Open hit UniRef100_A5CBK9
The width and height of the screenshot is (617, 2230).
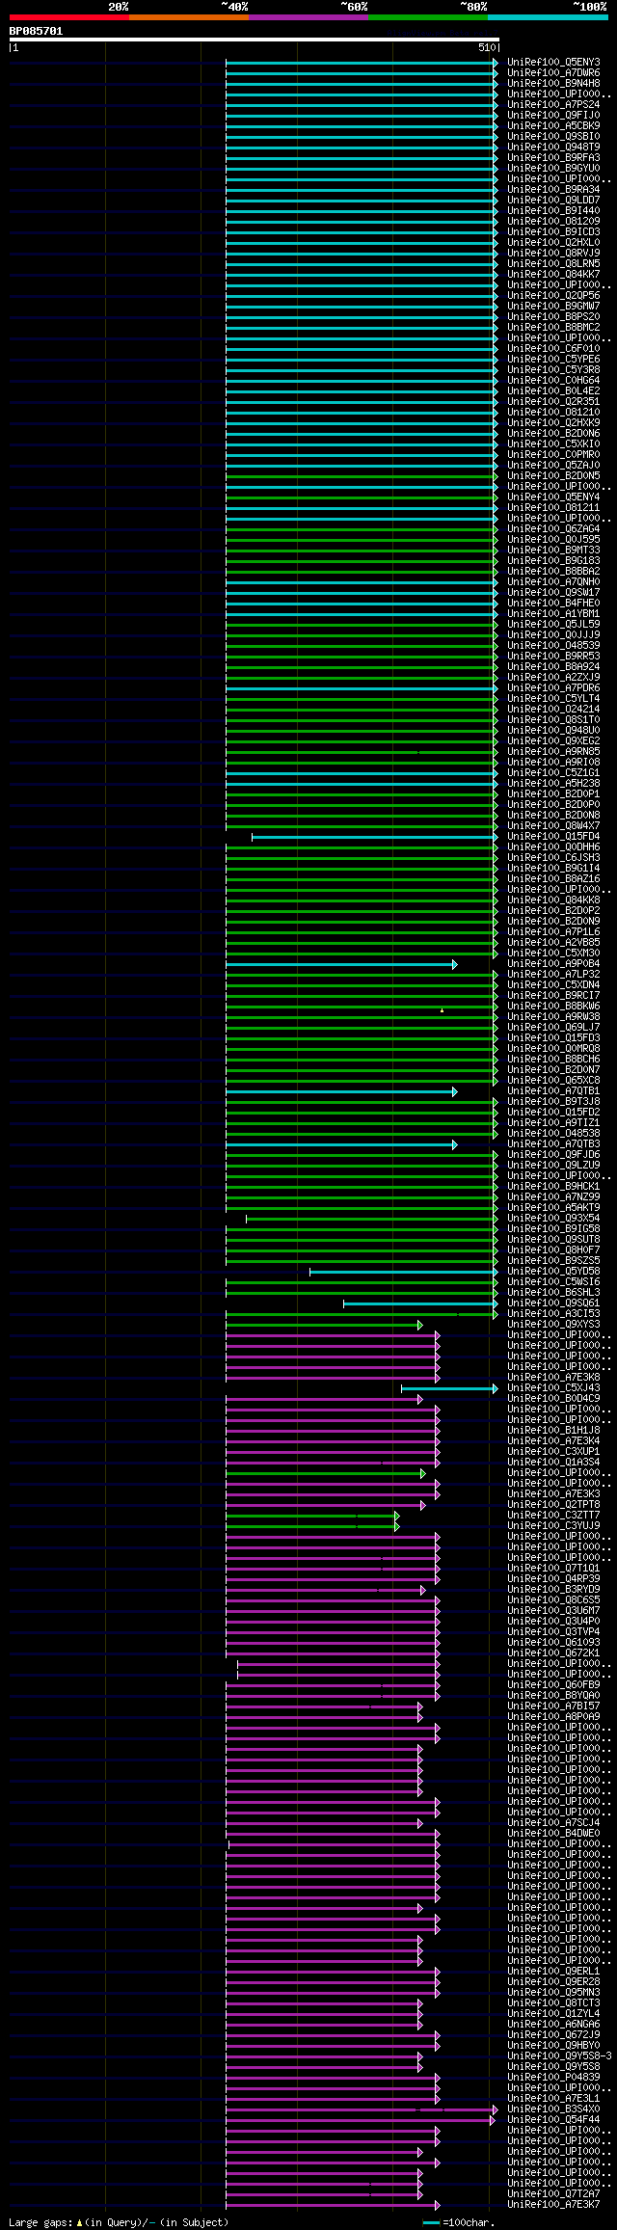point(553,126)
